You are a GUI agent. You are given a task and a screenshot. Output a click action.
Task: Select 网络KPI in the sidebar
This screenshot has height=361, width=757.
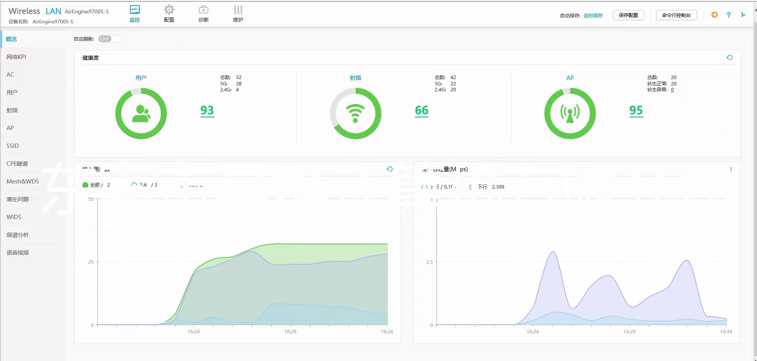point(16,57)
